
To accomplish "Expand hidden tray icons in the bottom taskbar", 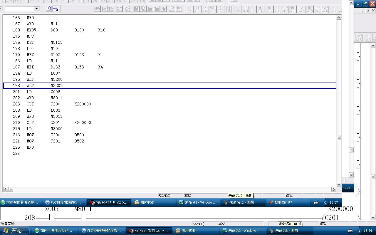I will point(359,231).
